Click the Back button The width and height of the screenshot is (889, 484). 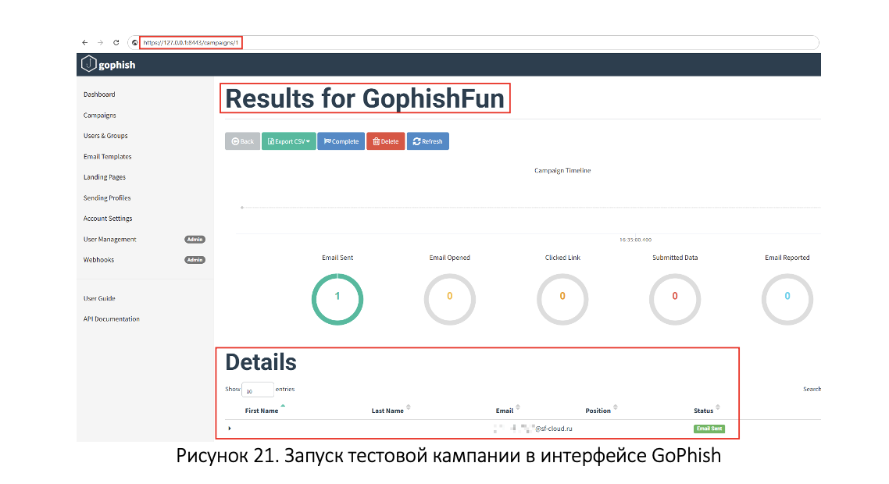click(x=243, y=141)
